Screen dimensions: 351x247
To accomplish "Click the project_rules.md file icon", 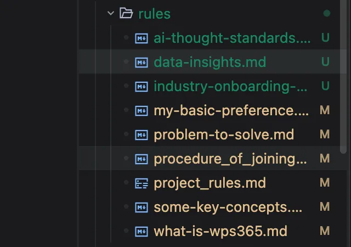I will click(x=141, y=183).
